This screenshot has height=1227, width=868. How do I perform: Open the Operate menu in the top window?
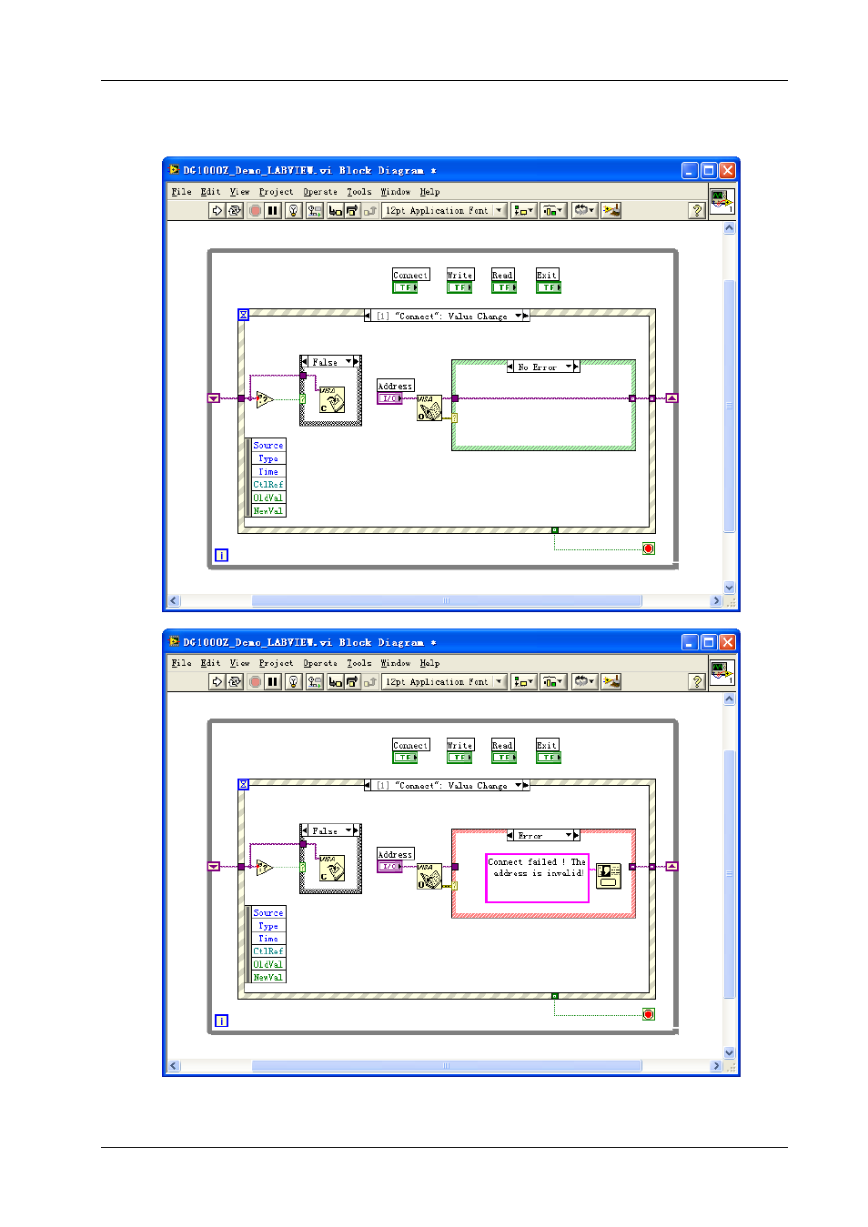320,192
